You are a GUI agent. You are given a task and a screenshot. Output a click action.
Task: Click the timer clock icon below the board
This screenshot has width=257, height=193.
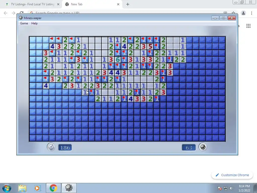pos(51,147)
